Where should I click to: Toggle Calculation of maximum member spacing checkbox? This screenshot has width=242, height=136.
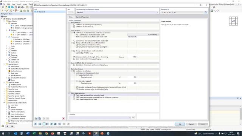click(x=77, y=47)
